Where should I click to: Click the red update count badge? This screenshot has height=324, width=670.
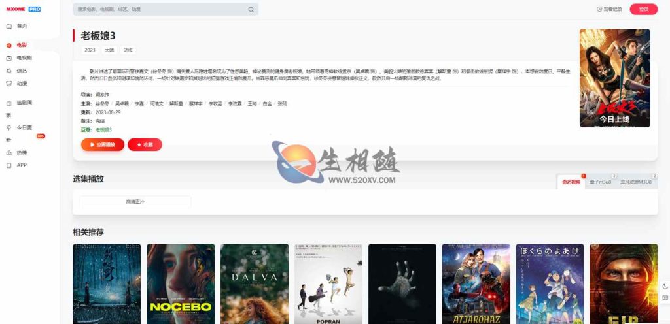(x=41, y=136)
